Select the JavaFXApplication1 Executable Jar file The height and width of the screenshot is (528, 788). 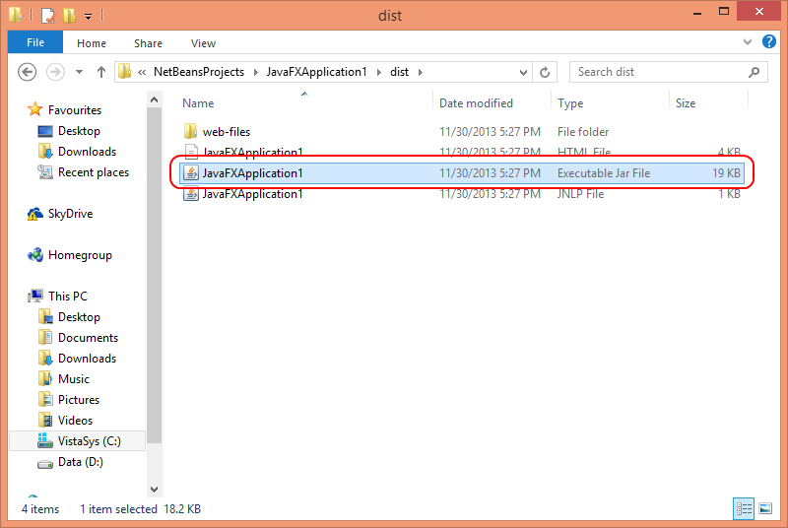(461, 173)
